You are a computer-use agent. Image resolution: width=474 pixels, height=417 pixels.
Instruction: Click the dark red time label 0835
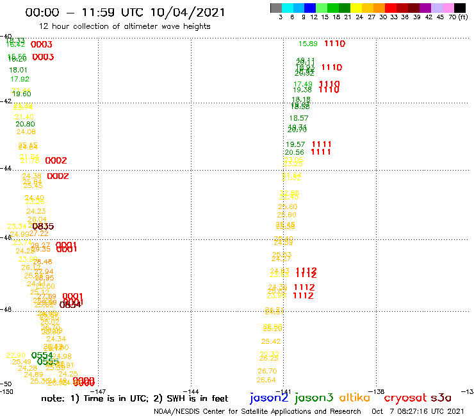coord(43,226)
